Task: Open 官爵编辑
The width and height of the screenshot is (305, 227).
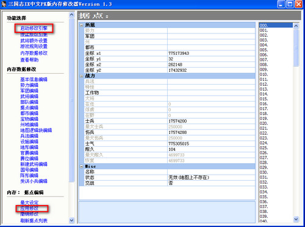Action: tap(29, 153)
